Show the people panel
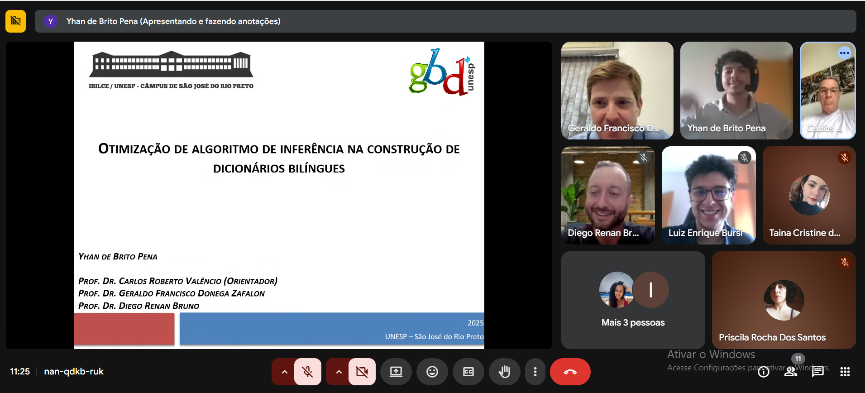 791,372
